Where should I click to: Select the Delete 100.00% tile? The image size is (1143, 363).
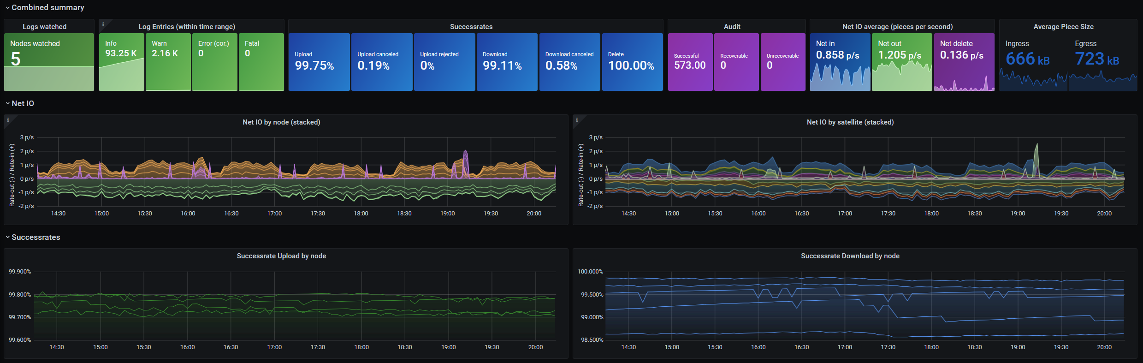click(x=633, y=62)
